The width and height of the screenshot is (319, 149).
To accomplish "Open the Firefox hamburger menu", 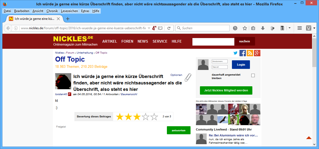I will coord(300,28).
